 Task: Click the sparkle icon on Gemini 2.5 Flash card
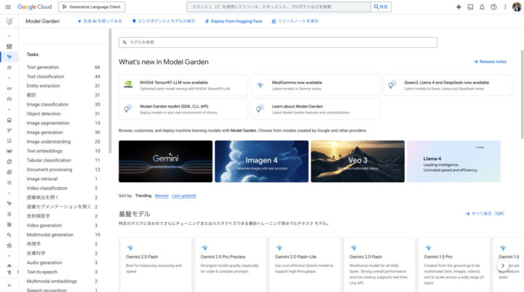pyautogui.click(x=130, y=248)
